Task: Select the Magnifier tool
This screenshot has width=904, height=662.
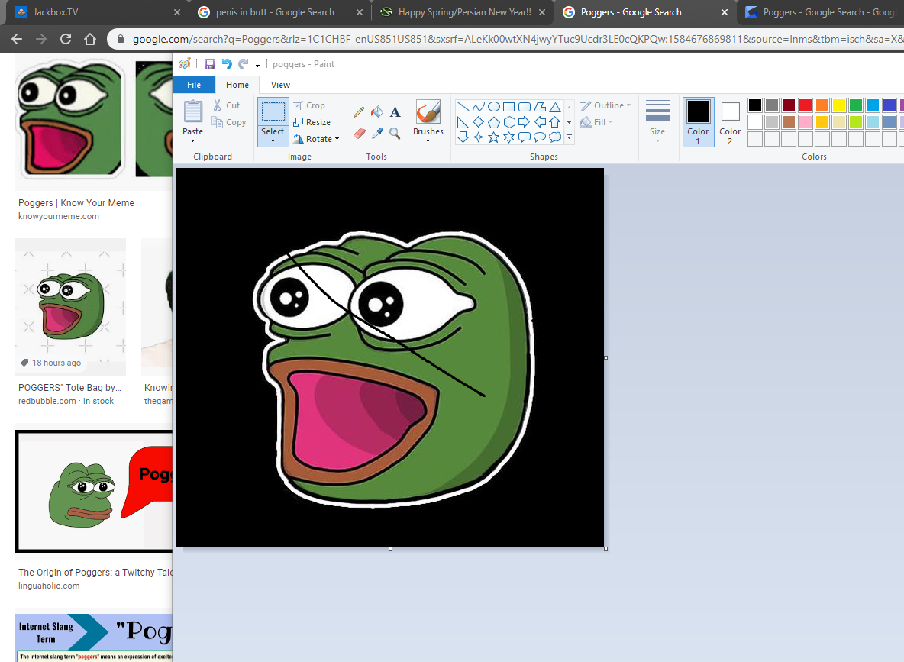Action: (395, 133)
